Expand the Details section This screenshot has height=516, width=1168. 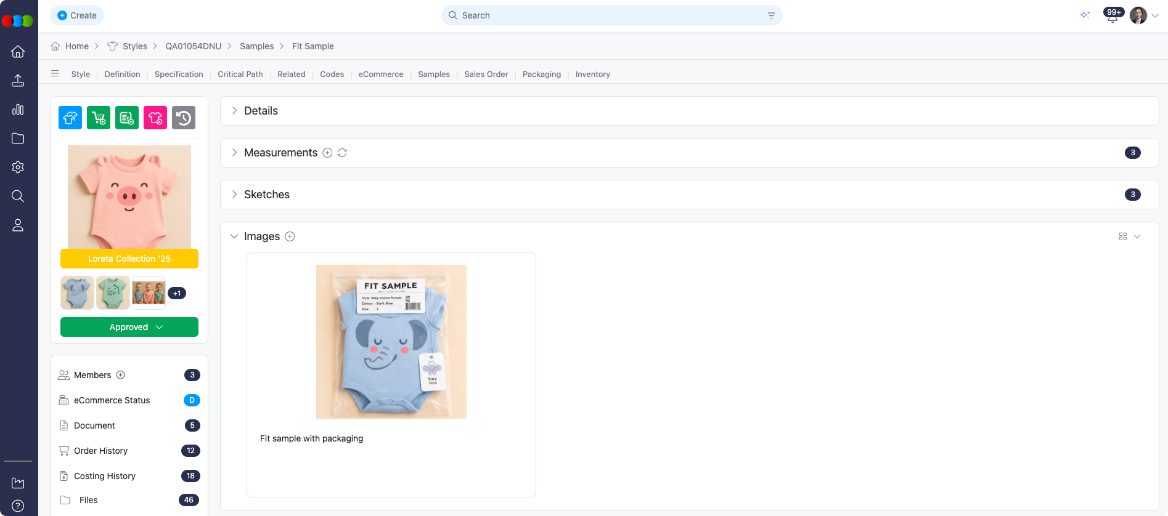[x=234, y=111]
